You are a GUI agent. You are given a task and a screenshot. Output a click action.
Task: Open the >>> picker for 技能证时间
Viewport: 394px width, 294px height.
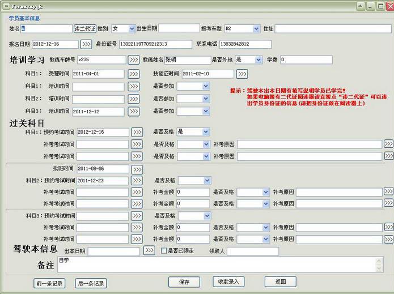click(242, 74)
